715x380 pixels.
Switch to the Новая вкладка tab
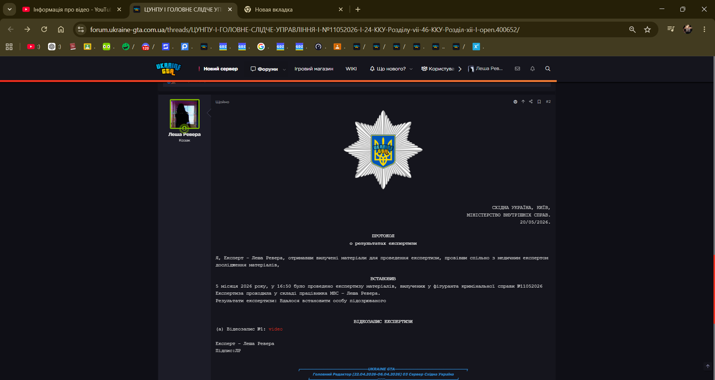pos(295,9)
